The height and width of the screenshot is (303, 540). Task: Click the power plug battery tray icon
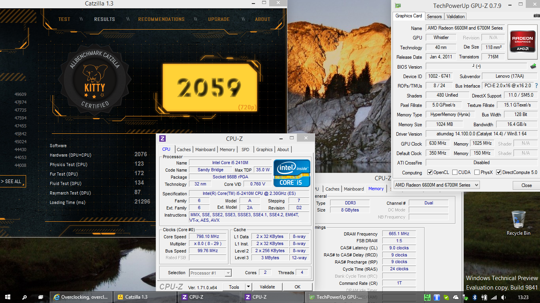(485, 297)
